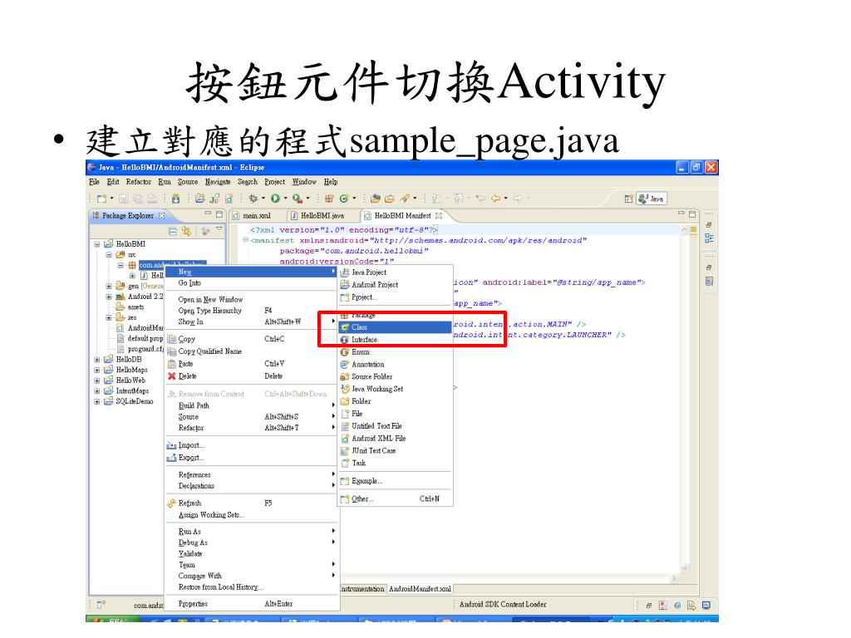Expand the HelloDB project
Screen dimensions: 851x638
97,359
